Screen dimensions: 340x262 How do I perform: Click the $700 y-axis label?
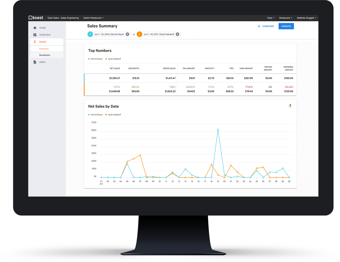click(94, 122)
